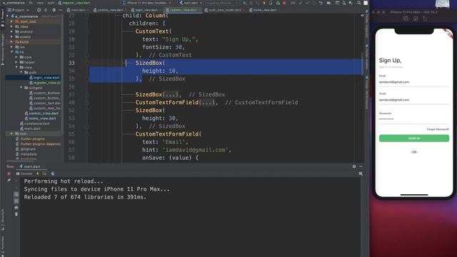Screen dimensions: 457x257
Task: Hide the Project panel with the minimize dash
Action: (x=60, y=10)
